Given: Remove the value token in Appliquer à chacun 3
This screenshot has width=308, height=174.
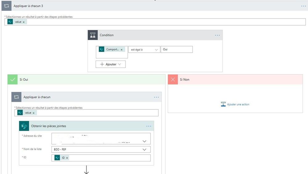Looking at the screenshot, I should coord(23,22).
